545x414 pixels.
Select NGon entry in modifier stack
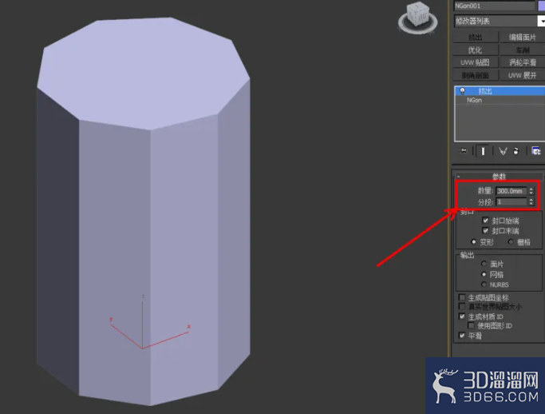click(x=500, y=100)
